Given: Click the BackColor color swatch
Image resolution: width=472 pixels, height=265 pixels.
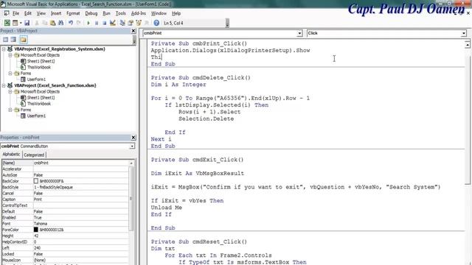Looking at the screenshot, I should click(x=36, y=181).
